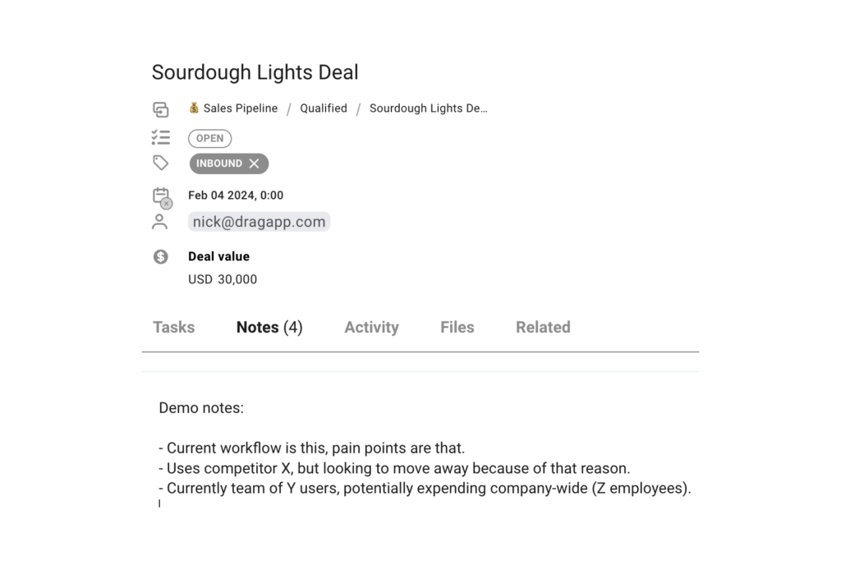841x561 pixels.
Task: Select the Notes (4) tab
Action: point(269,327)
